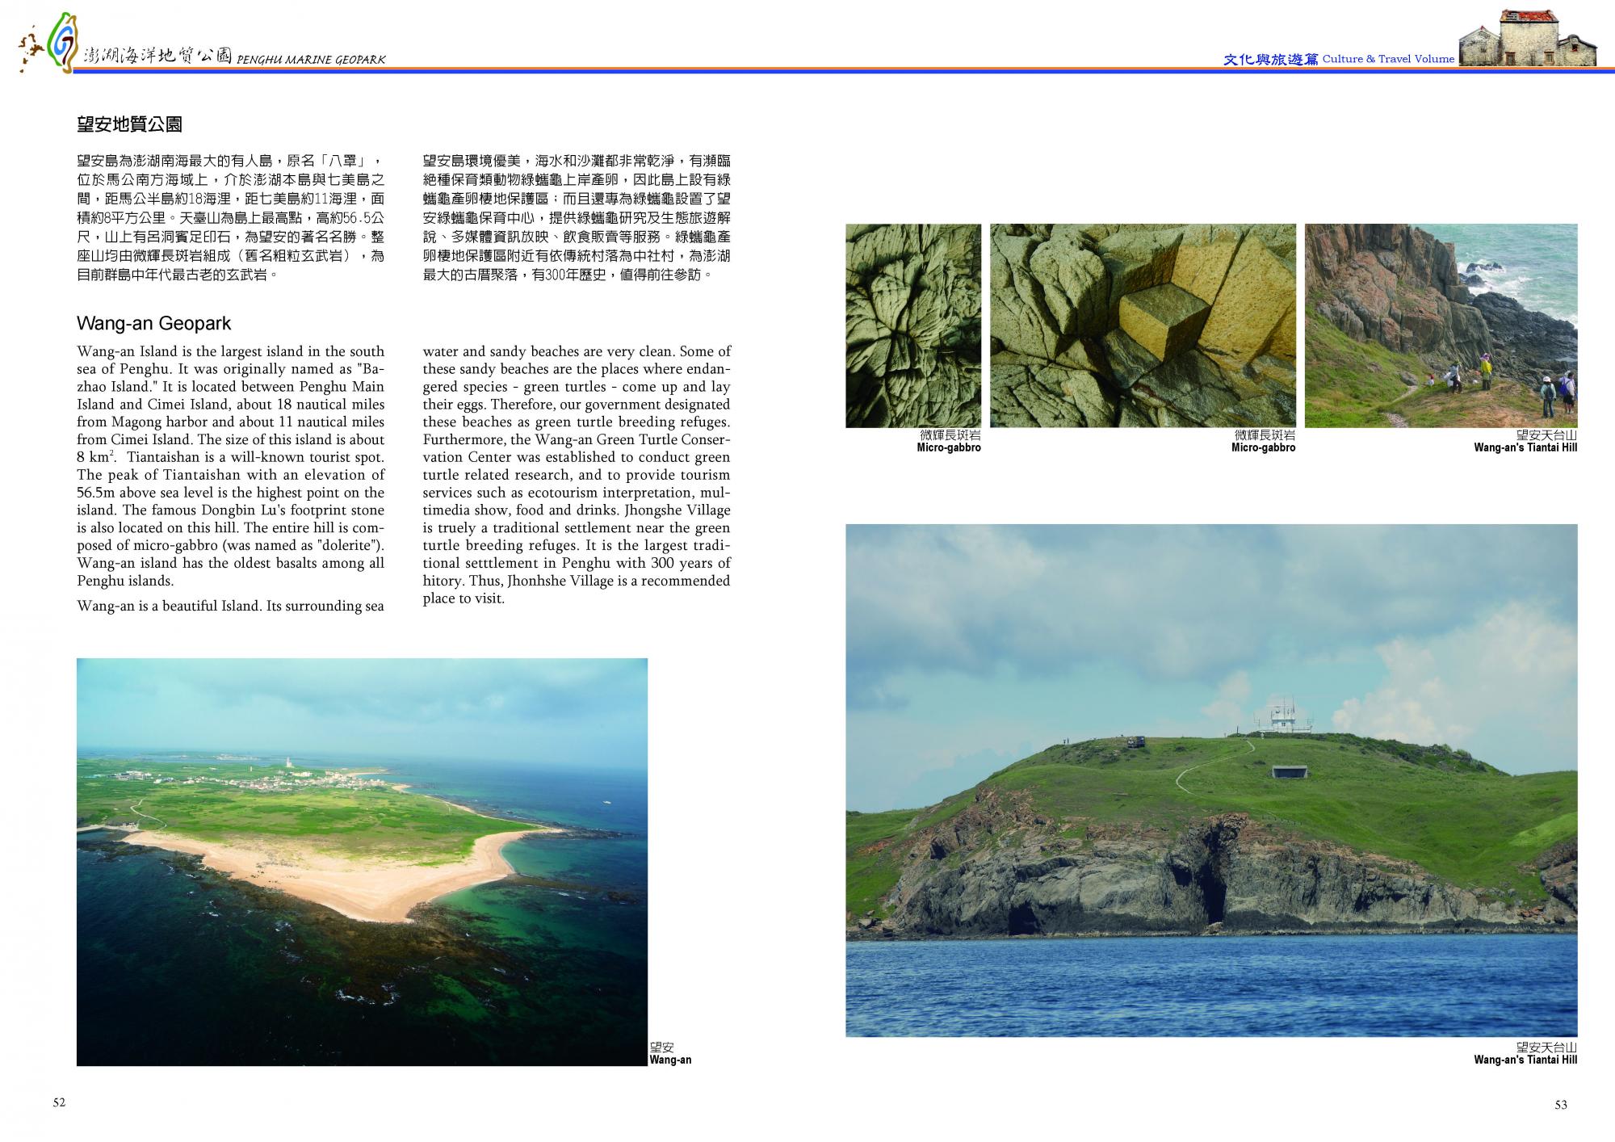Image resolution: width=1615 pixels, height=1142 pixels.
Task: Click the Wang-an Geopark English heading
Action: tap(153, 324)
